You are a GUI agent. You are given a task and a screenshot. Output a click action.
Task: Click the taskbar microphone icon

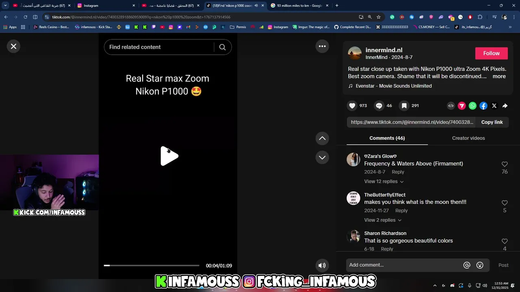coord(470,286)
